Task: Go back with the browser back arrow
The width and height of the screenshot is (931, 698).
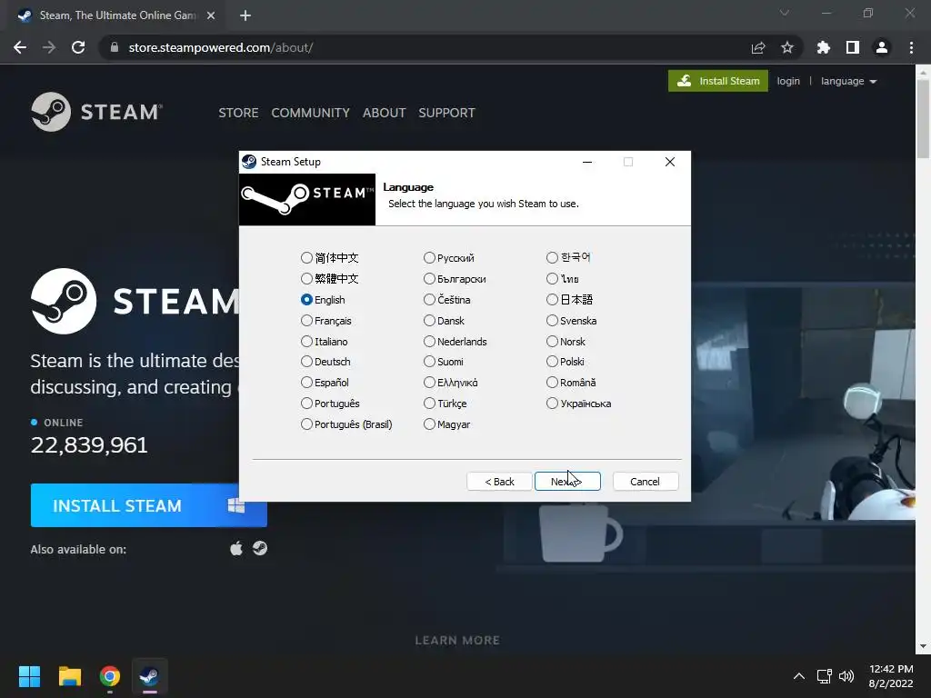Action: (x=20, y=47)
